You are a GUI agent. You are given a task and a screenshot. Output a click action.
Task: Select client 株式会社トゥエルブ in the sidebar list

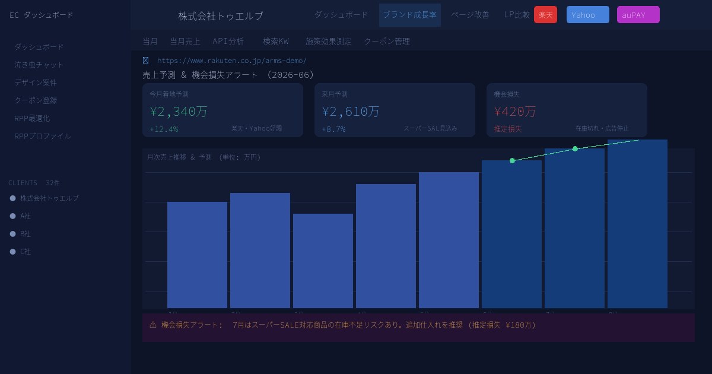point(49,198)
